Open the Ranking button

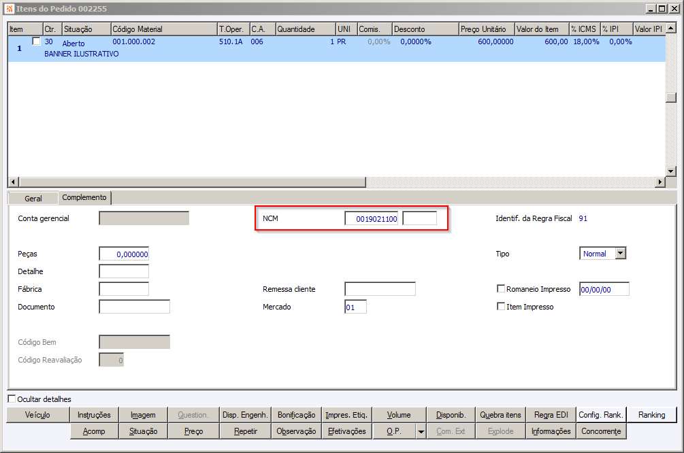click(652, 415)
